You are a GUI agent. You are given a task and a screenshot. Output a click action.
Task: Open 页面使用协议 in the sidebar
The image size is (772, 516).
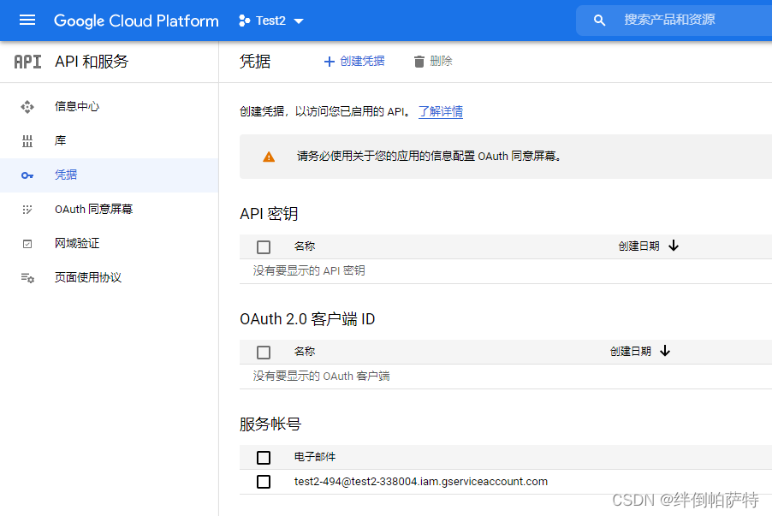[x=109, y=278]
